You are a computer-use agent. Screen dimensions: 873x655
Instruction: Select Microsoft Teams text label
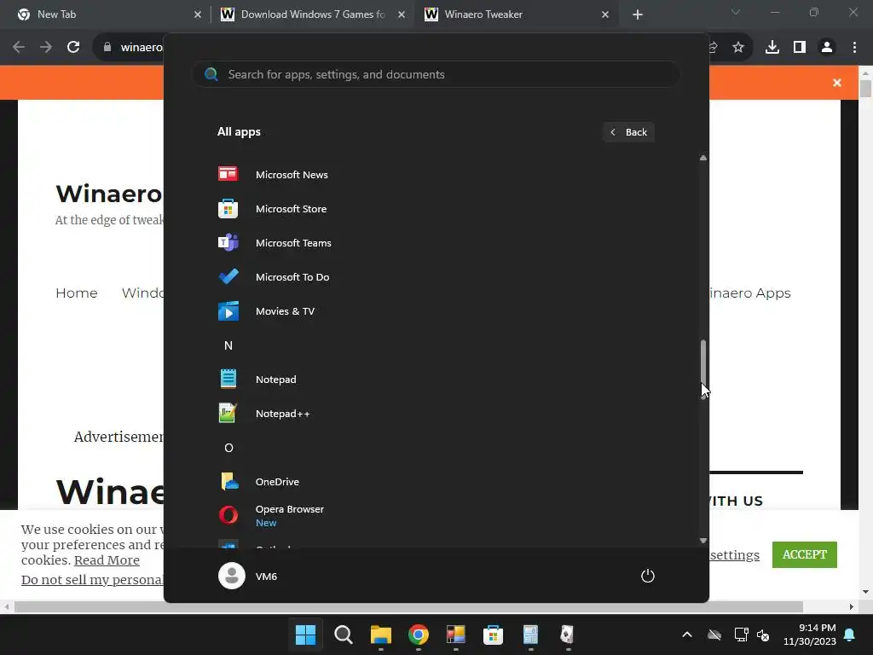[293, 243]
